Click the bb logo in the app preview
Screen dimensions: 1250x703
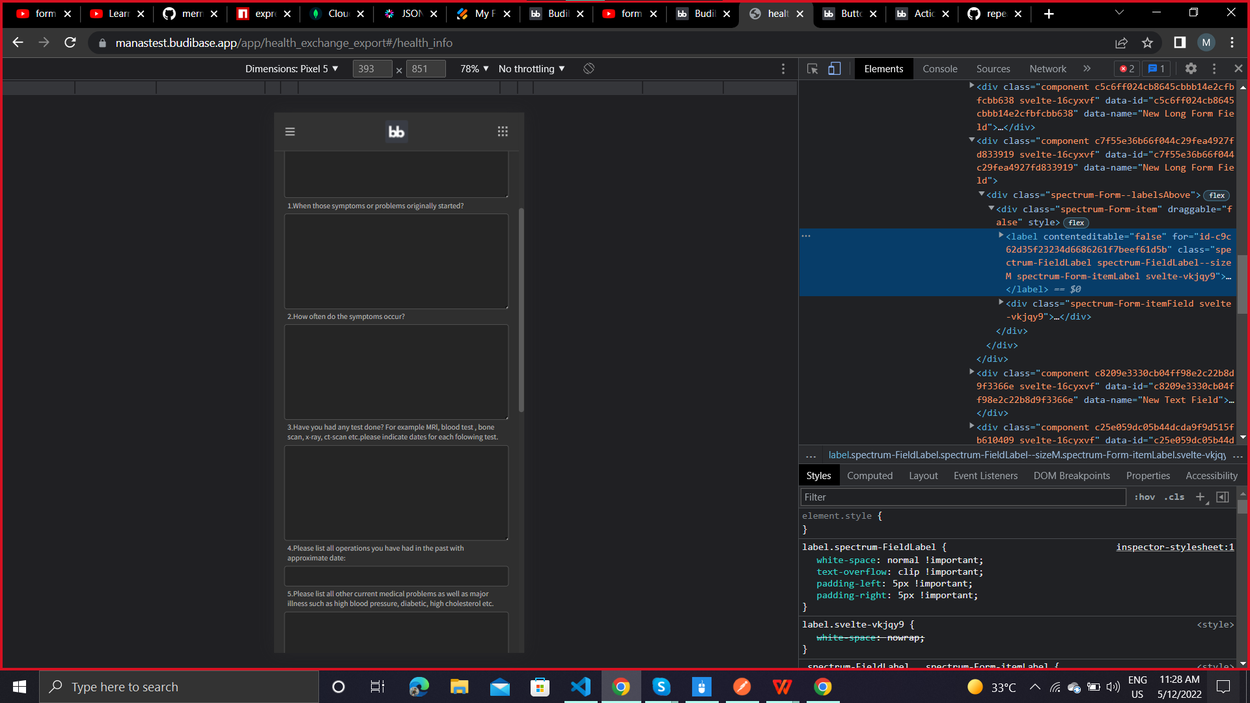coord(396,131)
